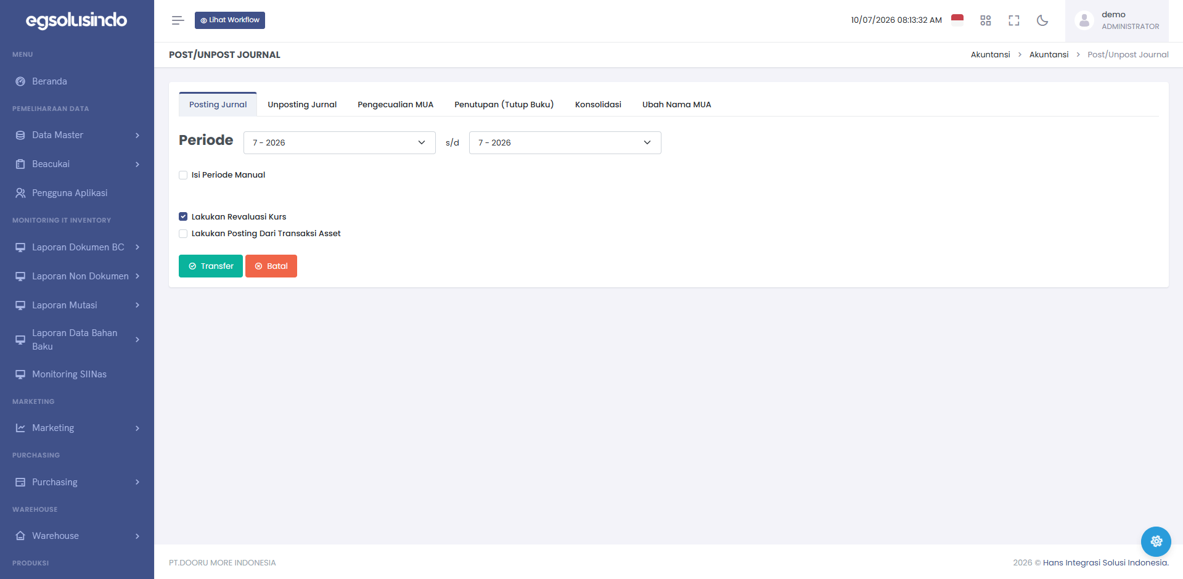The width and height of the screenshot is (1183, 579).
Task: Click the Laporan Dokumen BC monitor icon
Action: pyautogui.click(x=20, y=247)
